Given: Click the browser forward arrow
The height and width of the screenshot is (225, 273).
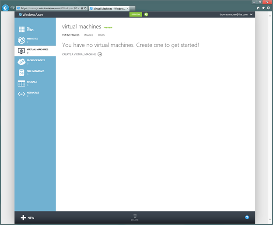Looking at the screenshot, I should coord(12,8).
